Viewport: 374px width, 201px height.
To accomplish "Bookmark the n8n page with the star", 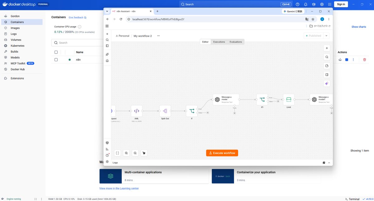I will point(313,19).
